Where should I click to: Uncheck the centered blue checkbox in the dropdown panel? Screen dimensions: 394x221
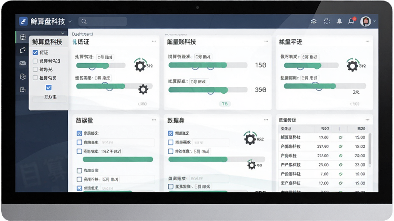(x=49, y=87)
